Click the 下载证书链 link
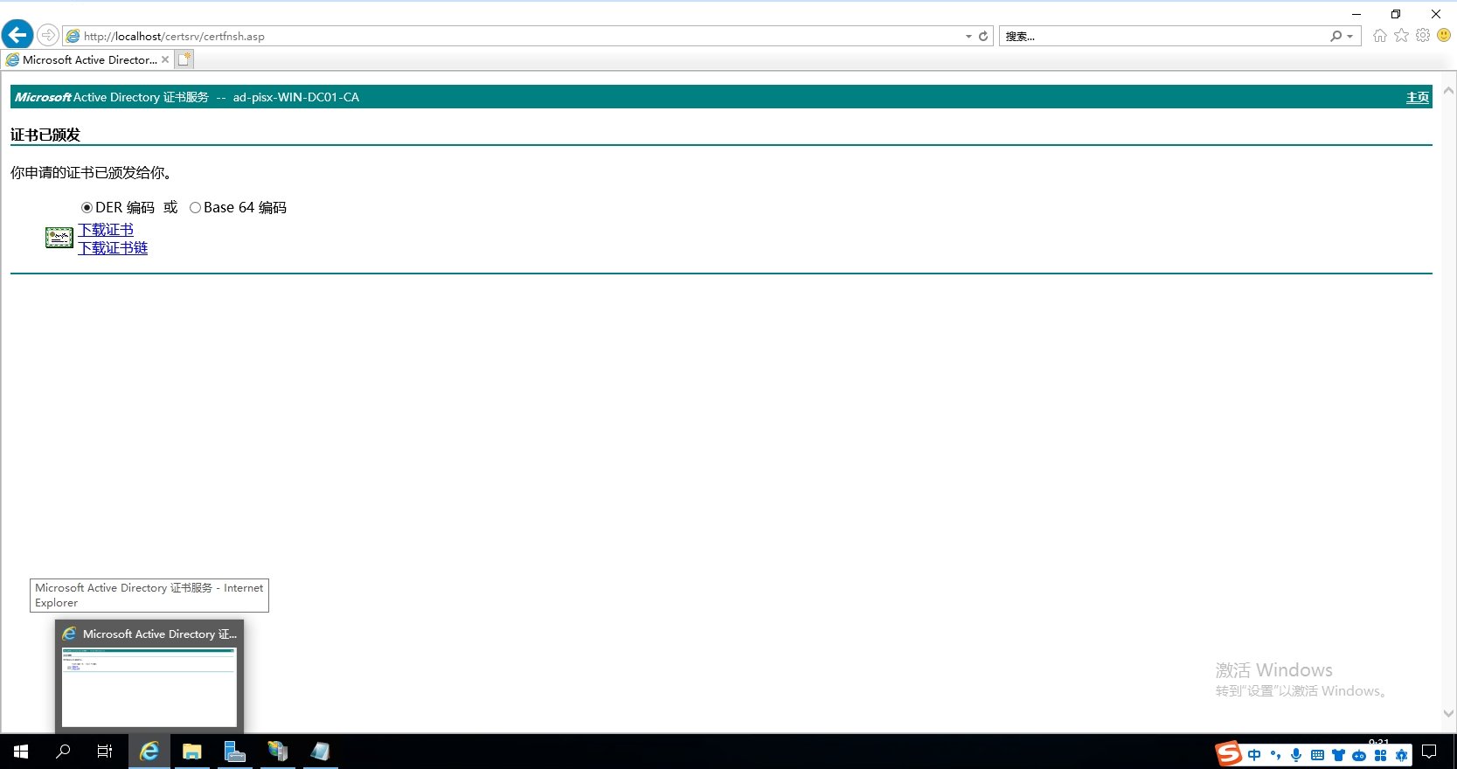This screenshot has height=769, width=1457. click(x=113, y=248)
